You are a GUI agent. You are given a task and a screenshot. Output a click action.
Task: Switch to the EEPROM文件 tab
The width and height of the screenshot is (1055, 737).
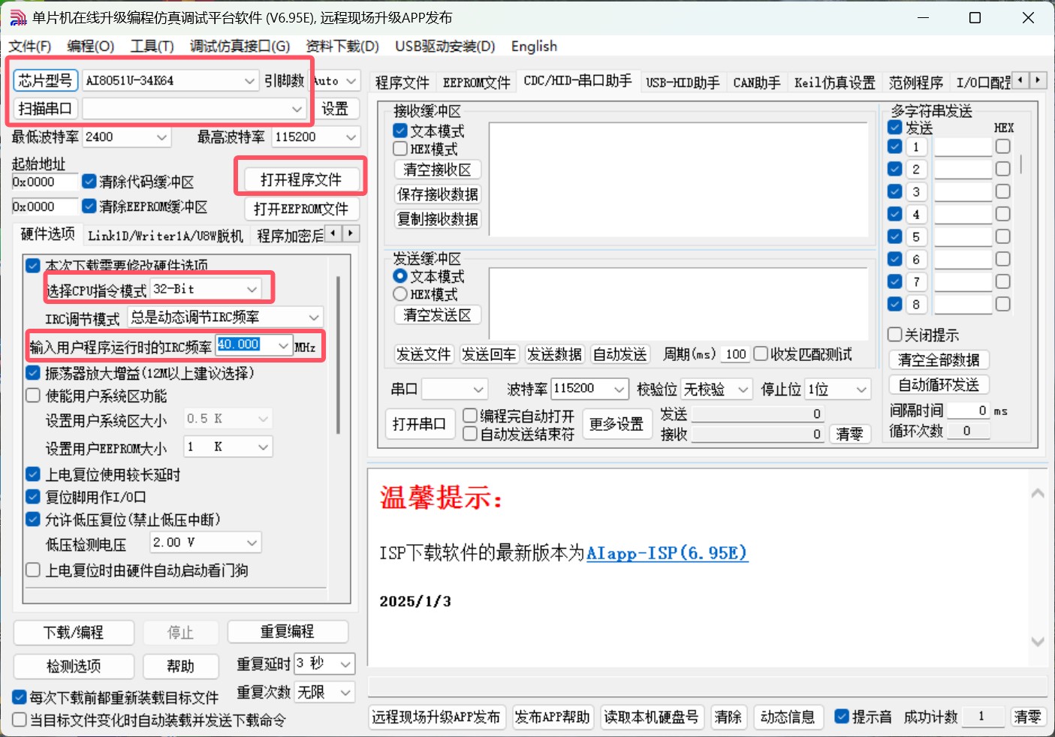(477, 82)
